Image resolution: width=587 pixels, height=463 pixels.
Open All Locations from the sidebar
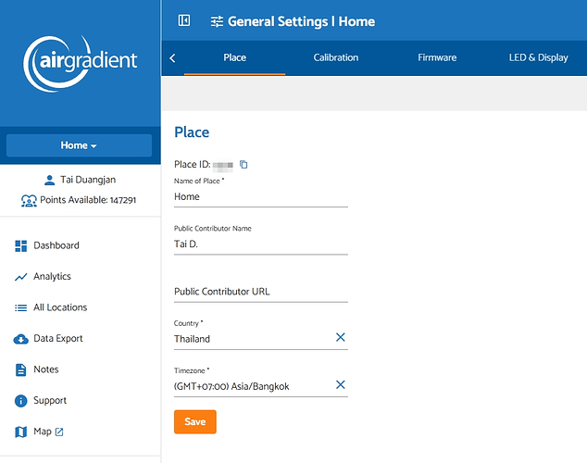click(x=60, y=307)
